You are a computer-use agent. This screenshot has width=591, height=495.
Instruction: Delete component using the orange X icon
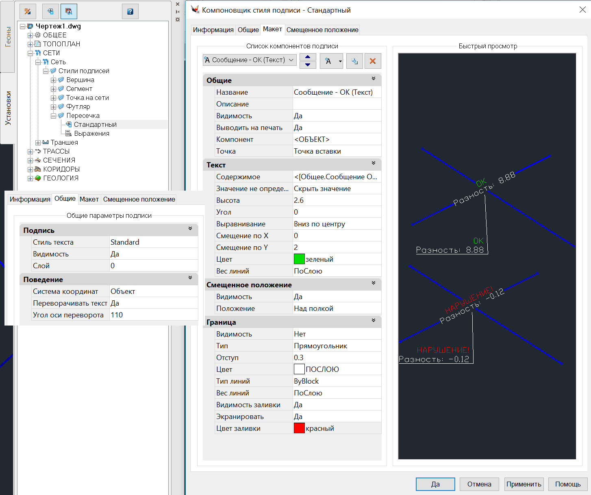coord(372,61)
